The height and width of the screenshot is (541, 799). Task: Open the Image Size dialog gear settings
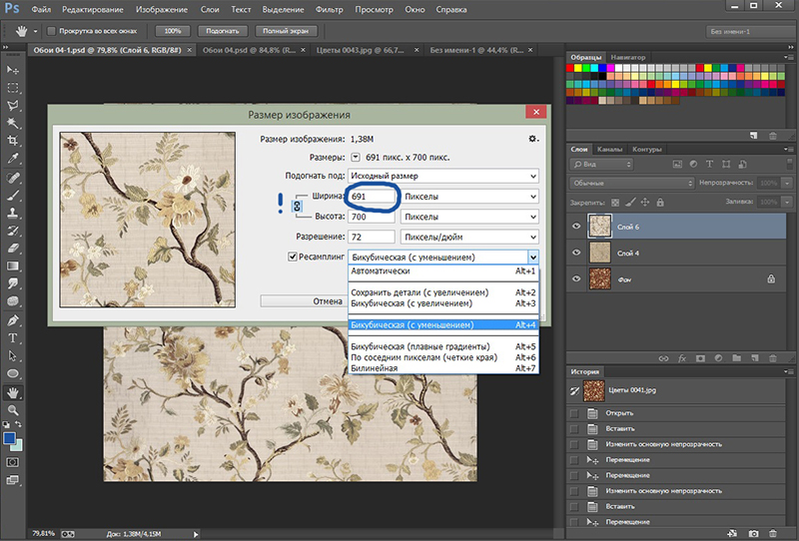point(533,139)
